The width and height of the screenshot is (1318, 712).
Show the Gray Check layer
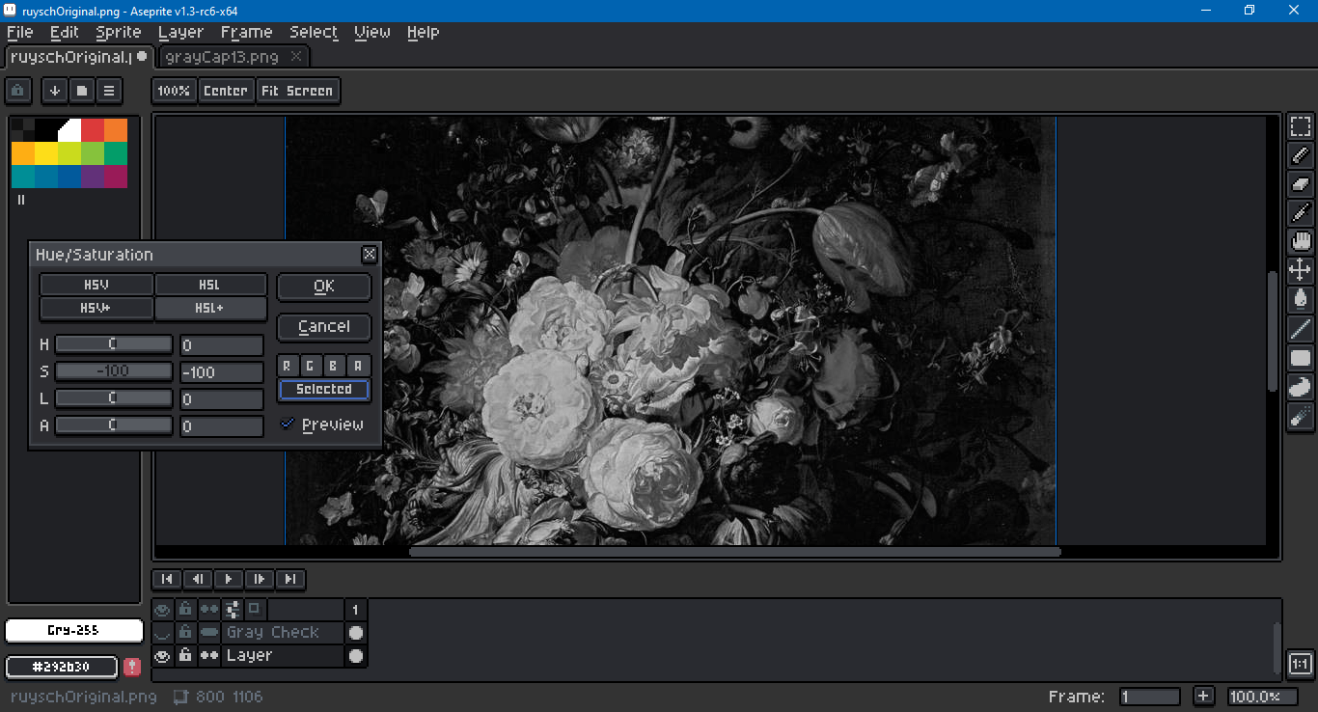click(162, 632)
